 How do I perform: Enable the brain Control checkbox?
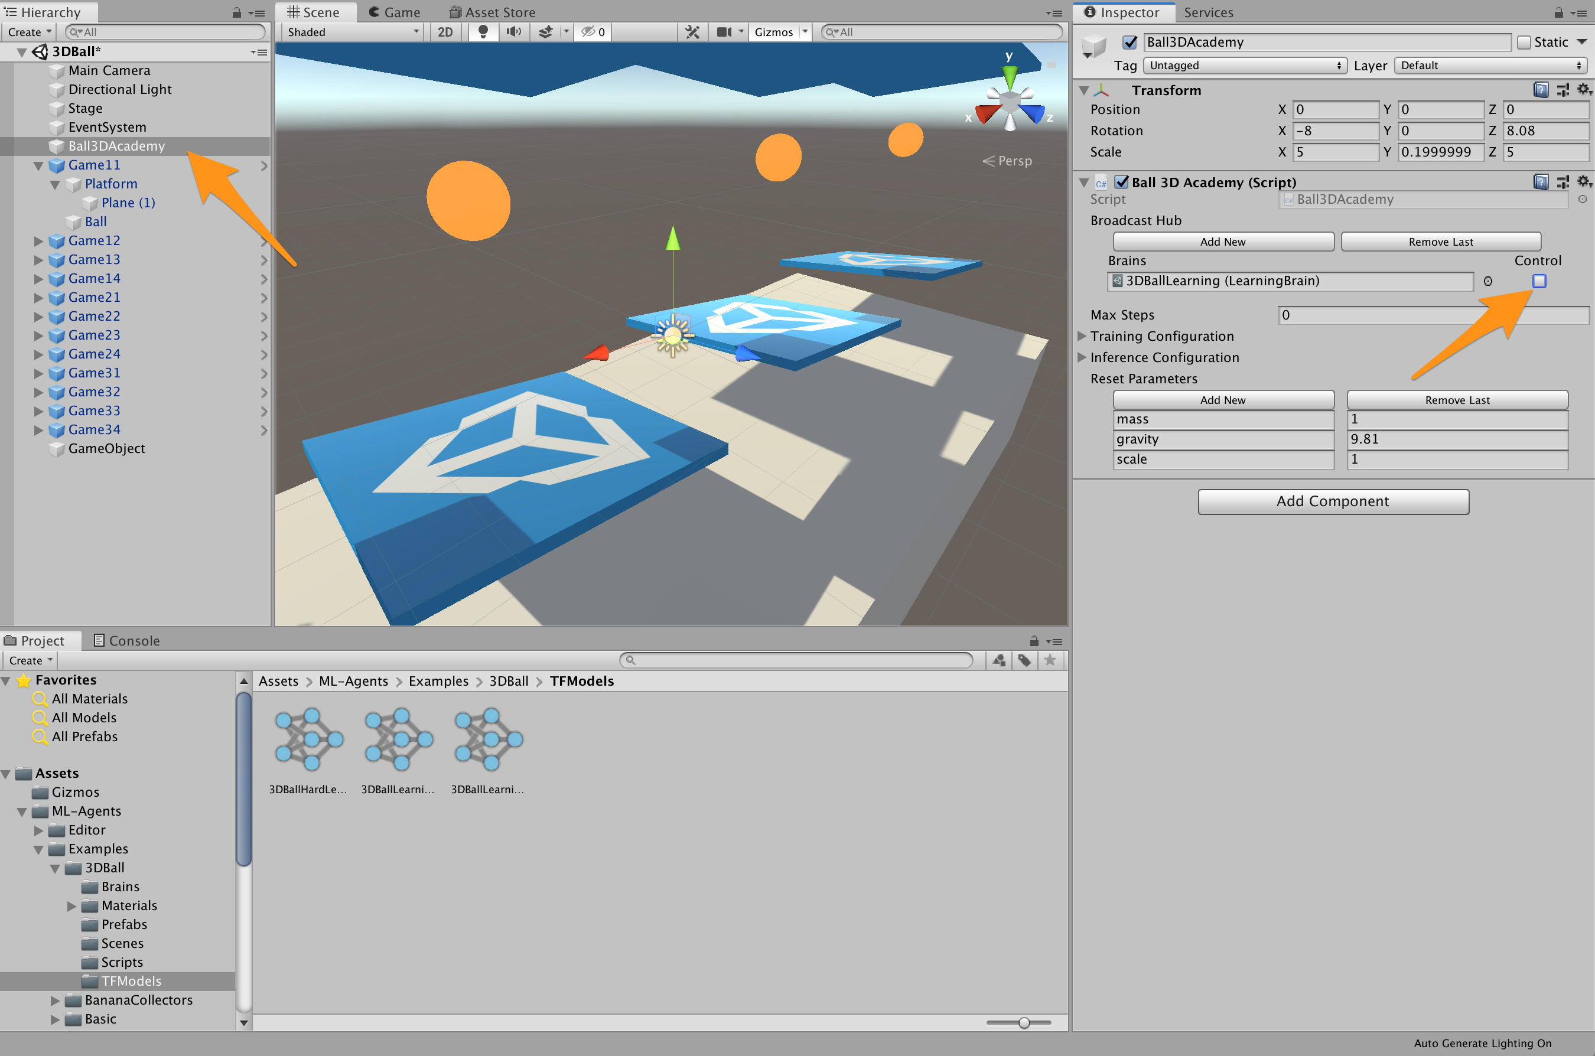click(1539, 281)
